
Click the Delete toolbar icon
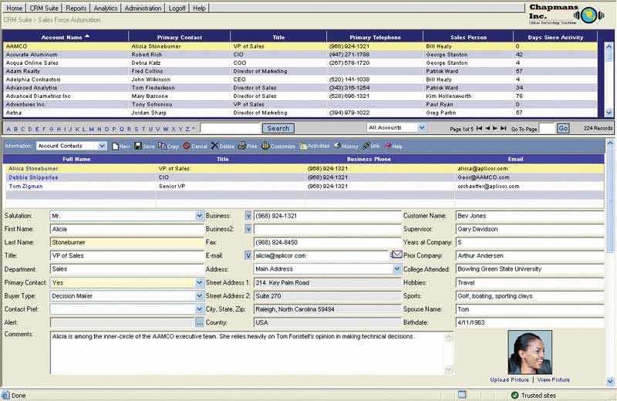point(215,146)
